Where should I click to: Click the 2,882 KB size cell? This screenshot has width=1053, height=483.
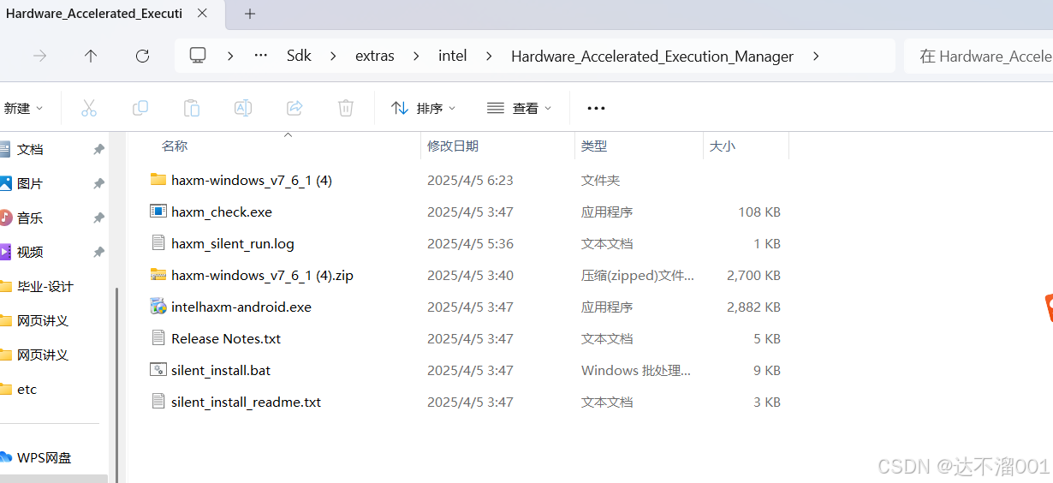pyautogui.click(x=753, y=307)
